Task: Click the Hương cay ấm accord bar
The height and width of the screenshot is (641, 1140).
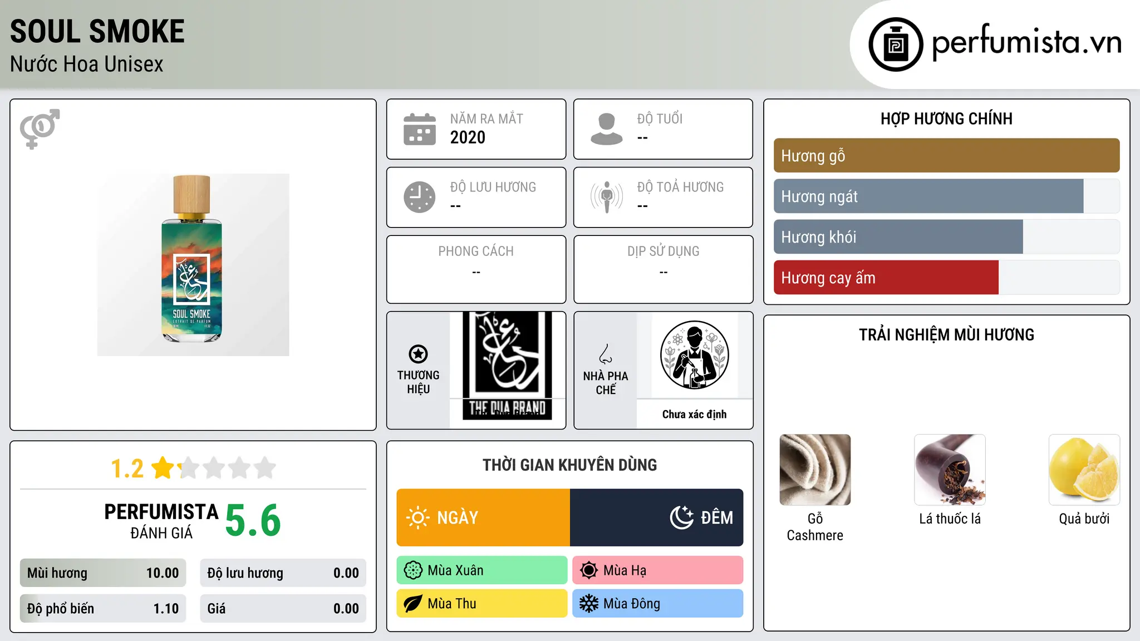Action: coord(946,277)
